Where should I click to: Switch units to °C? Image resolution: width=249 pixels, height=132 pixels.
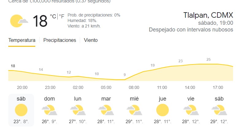click(53, 16)
